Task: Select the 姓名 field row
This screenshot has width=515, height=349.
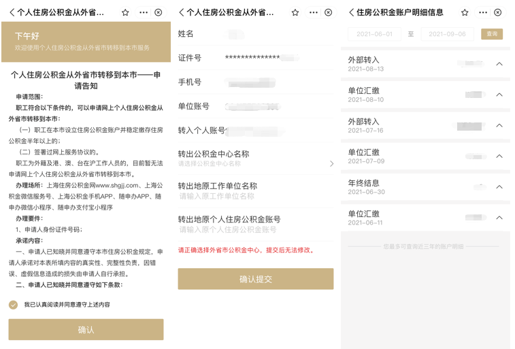Action: click(256, 34)
